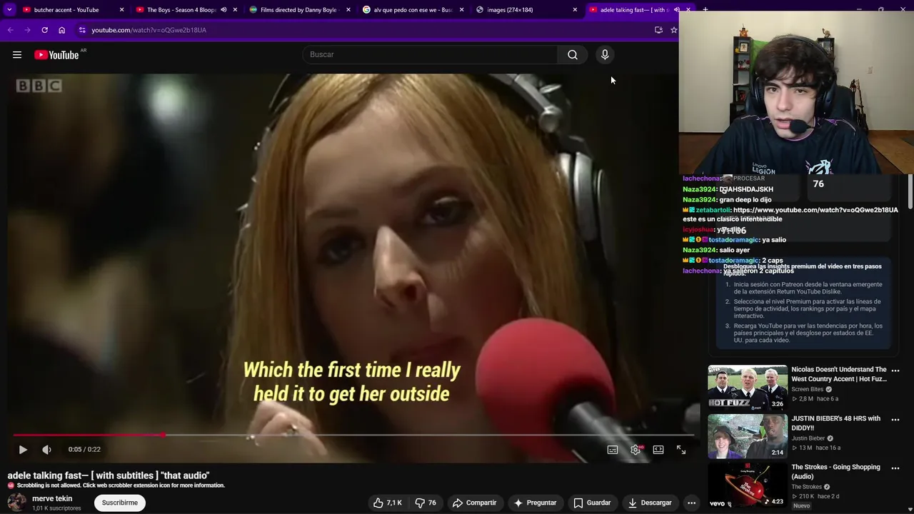
Task: Switch to theater mode
Action: [x=658, y=450]
